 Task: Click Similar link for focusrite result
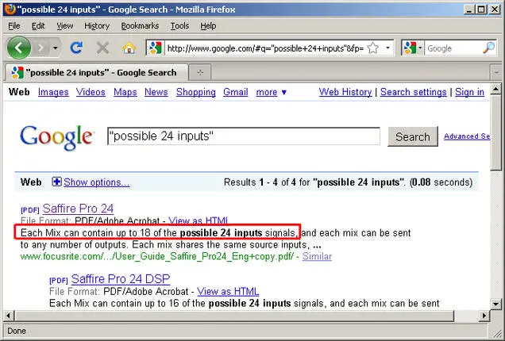(317, 256)
